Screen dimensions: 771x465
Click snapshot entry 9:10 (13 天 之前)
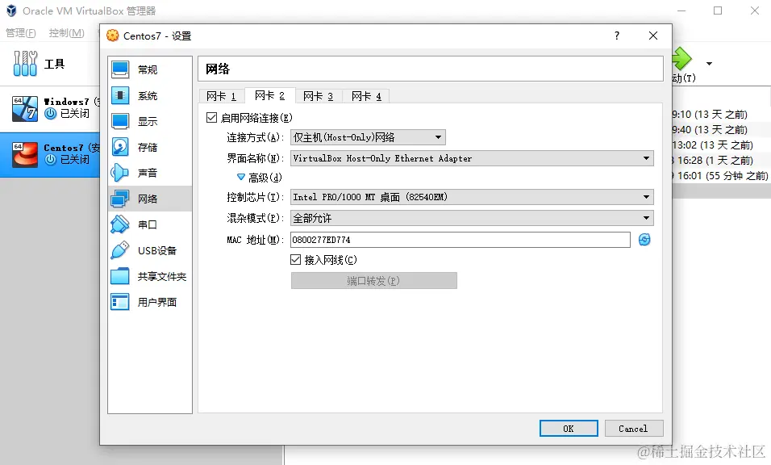[710, 114]
